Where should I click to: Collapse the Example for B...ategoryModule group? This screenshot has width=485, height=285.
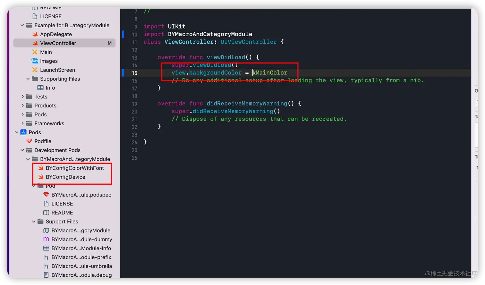[22, 25]
